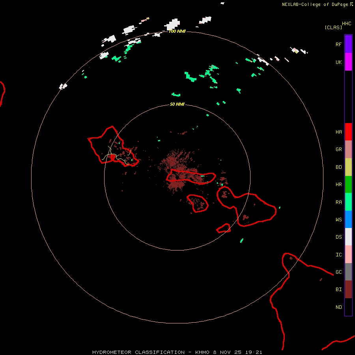Click the RA light green swatch
The width and height of the screenshot is (355, 355).
point(348,202)
